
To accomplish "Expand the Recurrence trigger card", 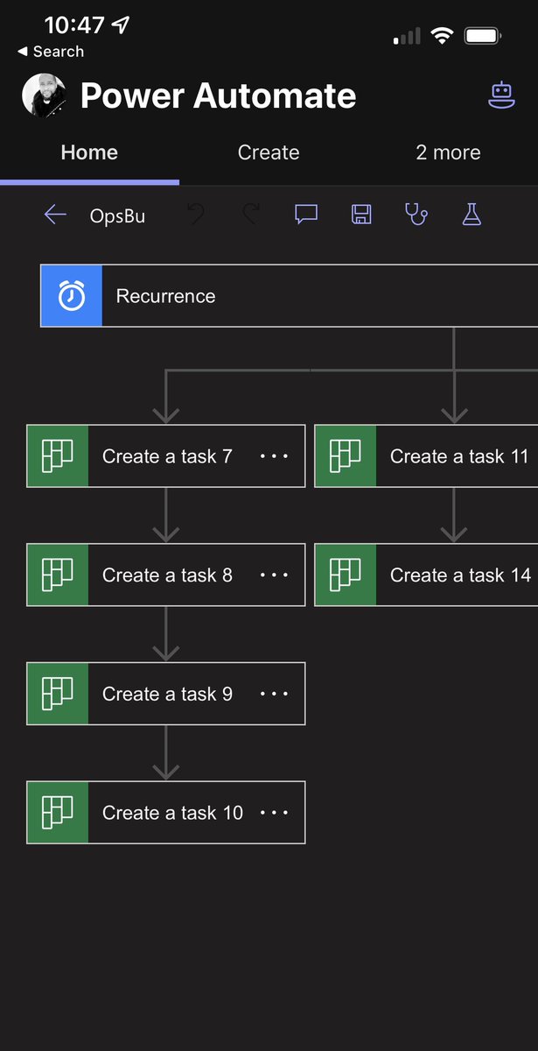I will (290, 296).
